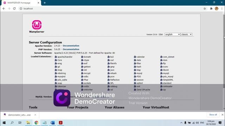This screenshot has height=126, width=225.
Task: Click the com_dotnet extension icon
Action: click(161, 57)
